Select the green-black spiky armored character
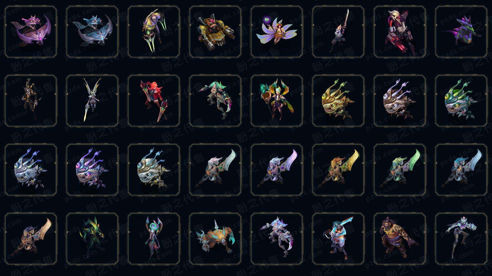This screenshot has width=492, height=276. [x=92, y=239]
